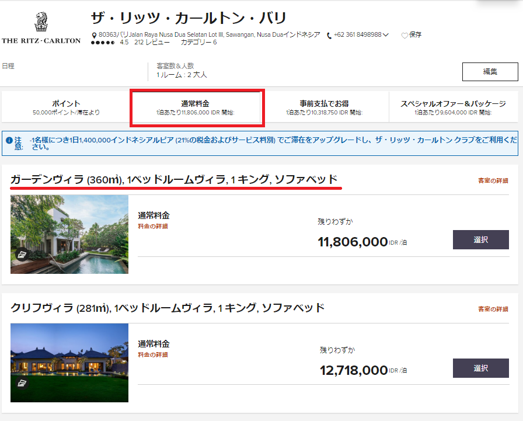Click the 1ルーム：2 大人 text
Image resolution: width=523 pixels, height=421 pixels.
182,75
